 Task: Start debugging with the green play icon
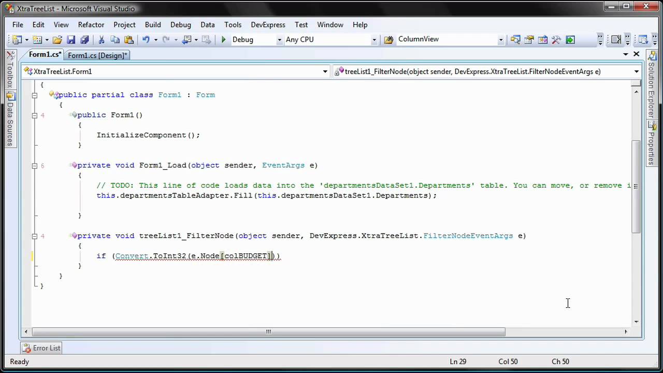tap(223, 39)
